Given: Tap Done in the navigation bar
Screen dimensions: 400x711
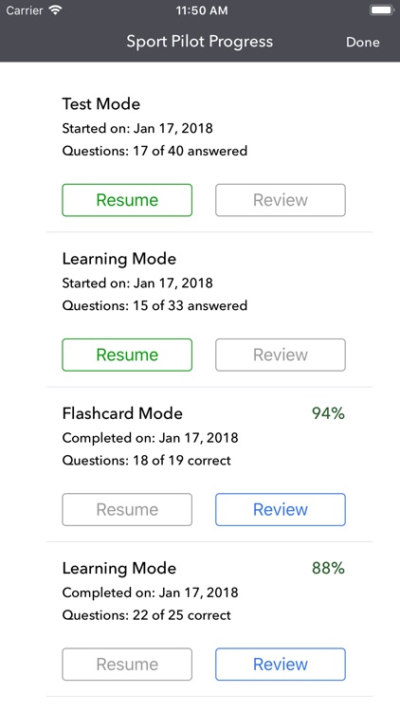Looking at the screenshot, I should coord(362,42).
